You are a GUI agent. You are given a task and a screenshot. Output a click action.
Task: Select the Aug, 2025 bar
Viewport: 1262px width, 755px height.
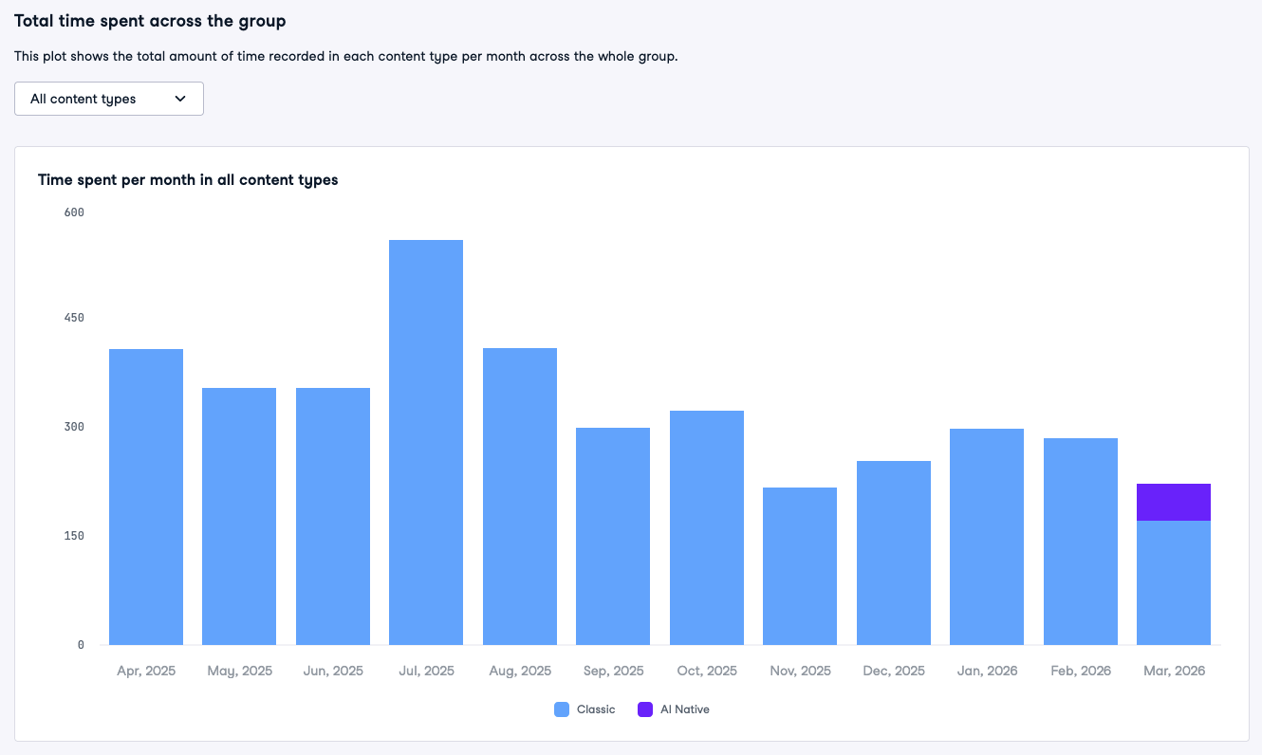point(520,496)
